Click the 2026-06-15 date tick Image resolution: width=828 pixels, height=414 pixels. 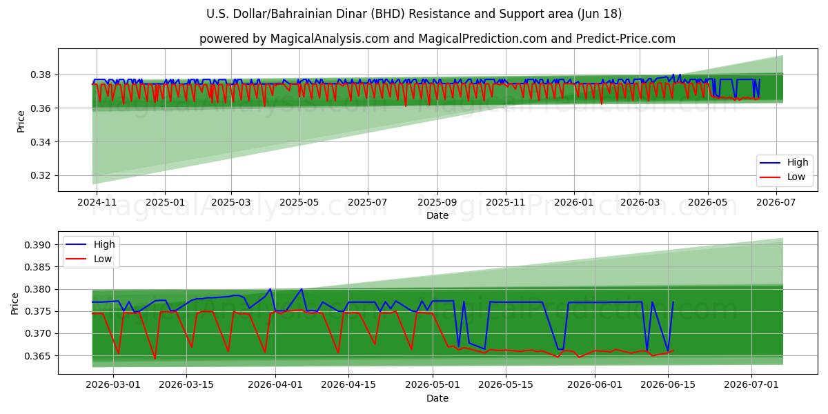[x=668, y=384]
